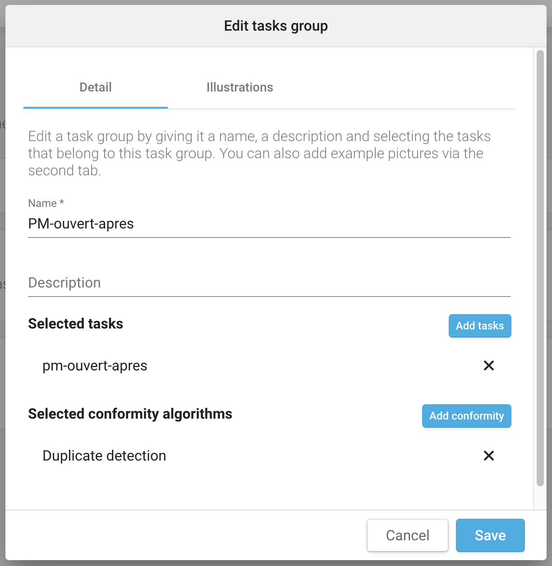Viewport: 552px width, 566px height.
Task: Select the Duplicate detection list entry
Action: pyautogui.click(x=269, y=456)
